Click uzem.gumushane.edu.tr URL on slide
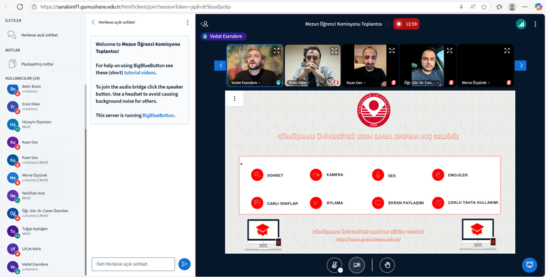Screen dimensions: 546x277 tap(368, 239)
